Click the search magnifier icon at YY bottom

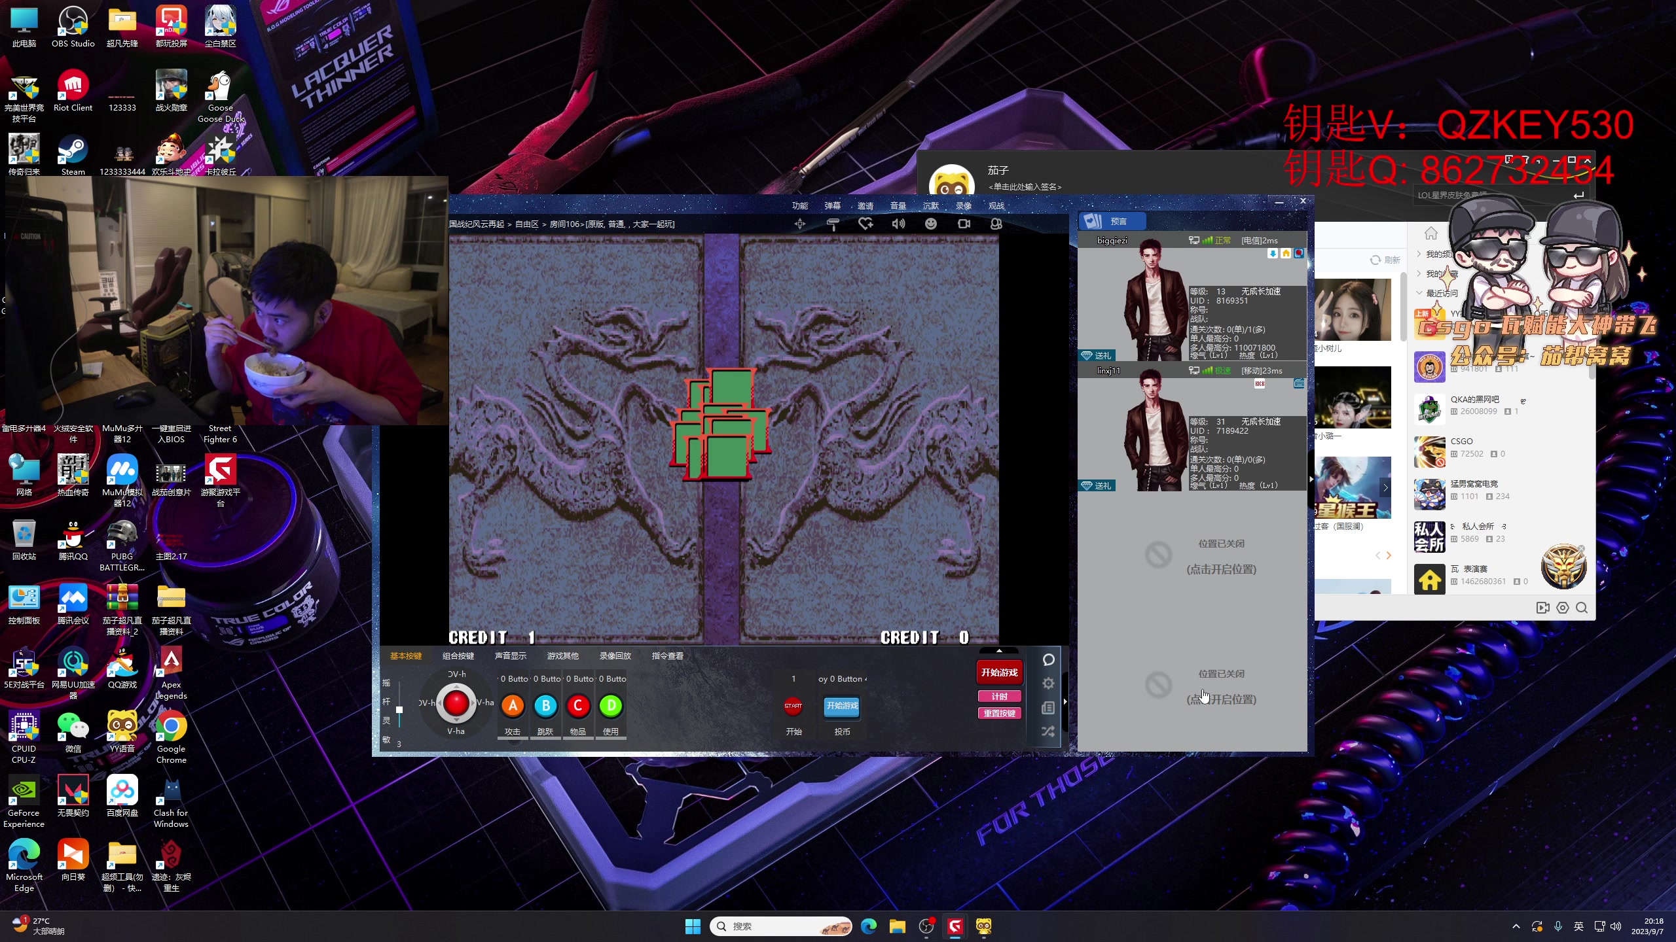click(1582, 608)
